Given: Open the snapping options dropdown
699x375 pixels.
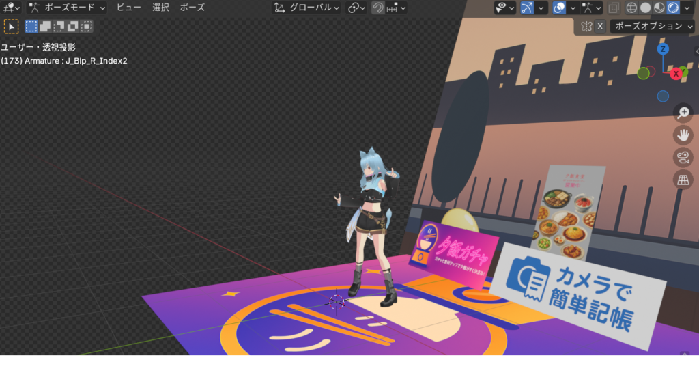Looking at the screenshot, I should pos(397,8).
